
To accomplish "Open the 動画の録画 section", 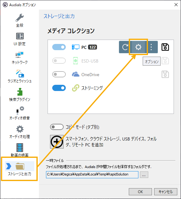I will tap(20, 150).
